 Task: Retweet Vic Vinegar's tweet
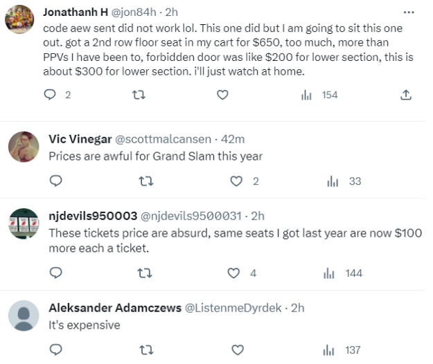pos(145,181)
